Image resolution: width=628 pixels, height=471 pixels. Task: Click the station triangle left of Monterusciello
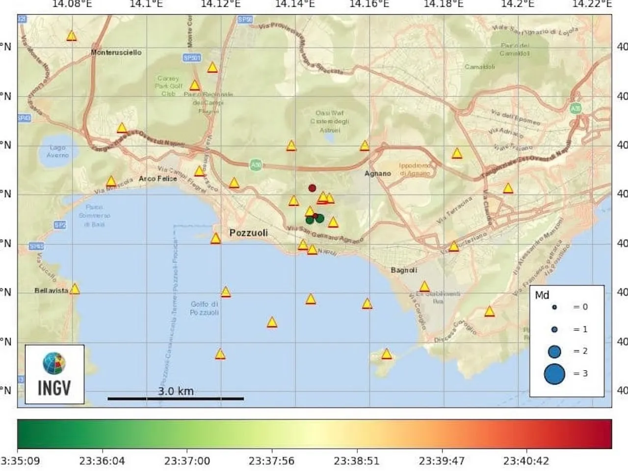click(x=72, y=35)
